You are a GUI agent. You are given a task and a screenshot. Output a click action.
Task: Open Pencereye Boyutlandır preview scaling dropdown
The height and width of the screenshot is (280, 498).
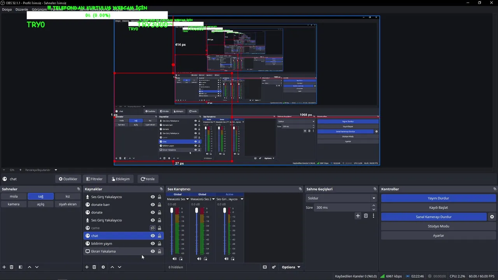(x=41, y=170)
